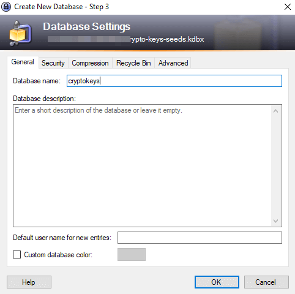Open the Compression tab
This screenshot has width=295, height=294.
[x=90, y=63]
